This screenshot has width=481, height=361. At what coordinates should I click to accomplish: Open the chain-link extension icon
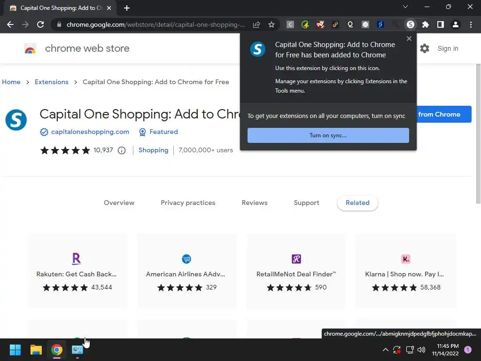click(335, 24)
